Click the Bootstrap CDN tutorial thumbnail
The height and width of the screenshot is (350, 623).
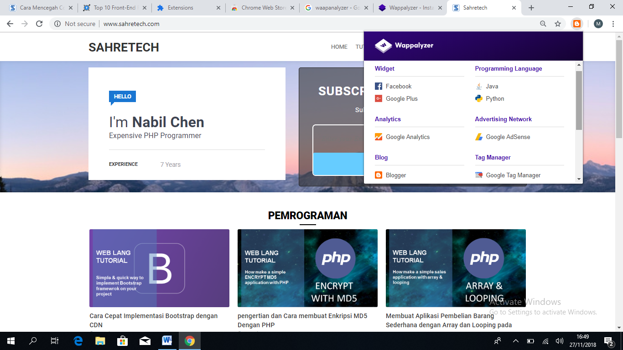coord(159,268)
